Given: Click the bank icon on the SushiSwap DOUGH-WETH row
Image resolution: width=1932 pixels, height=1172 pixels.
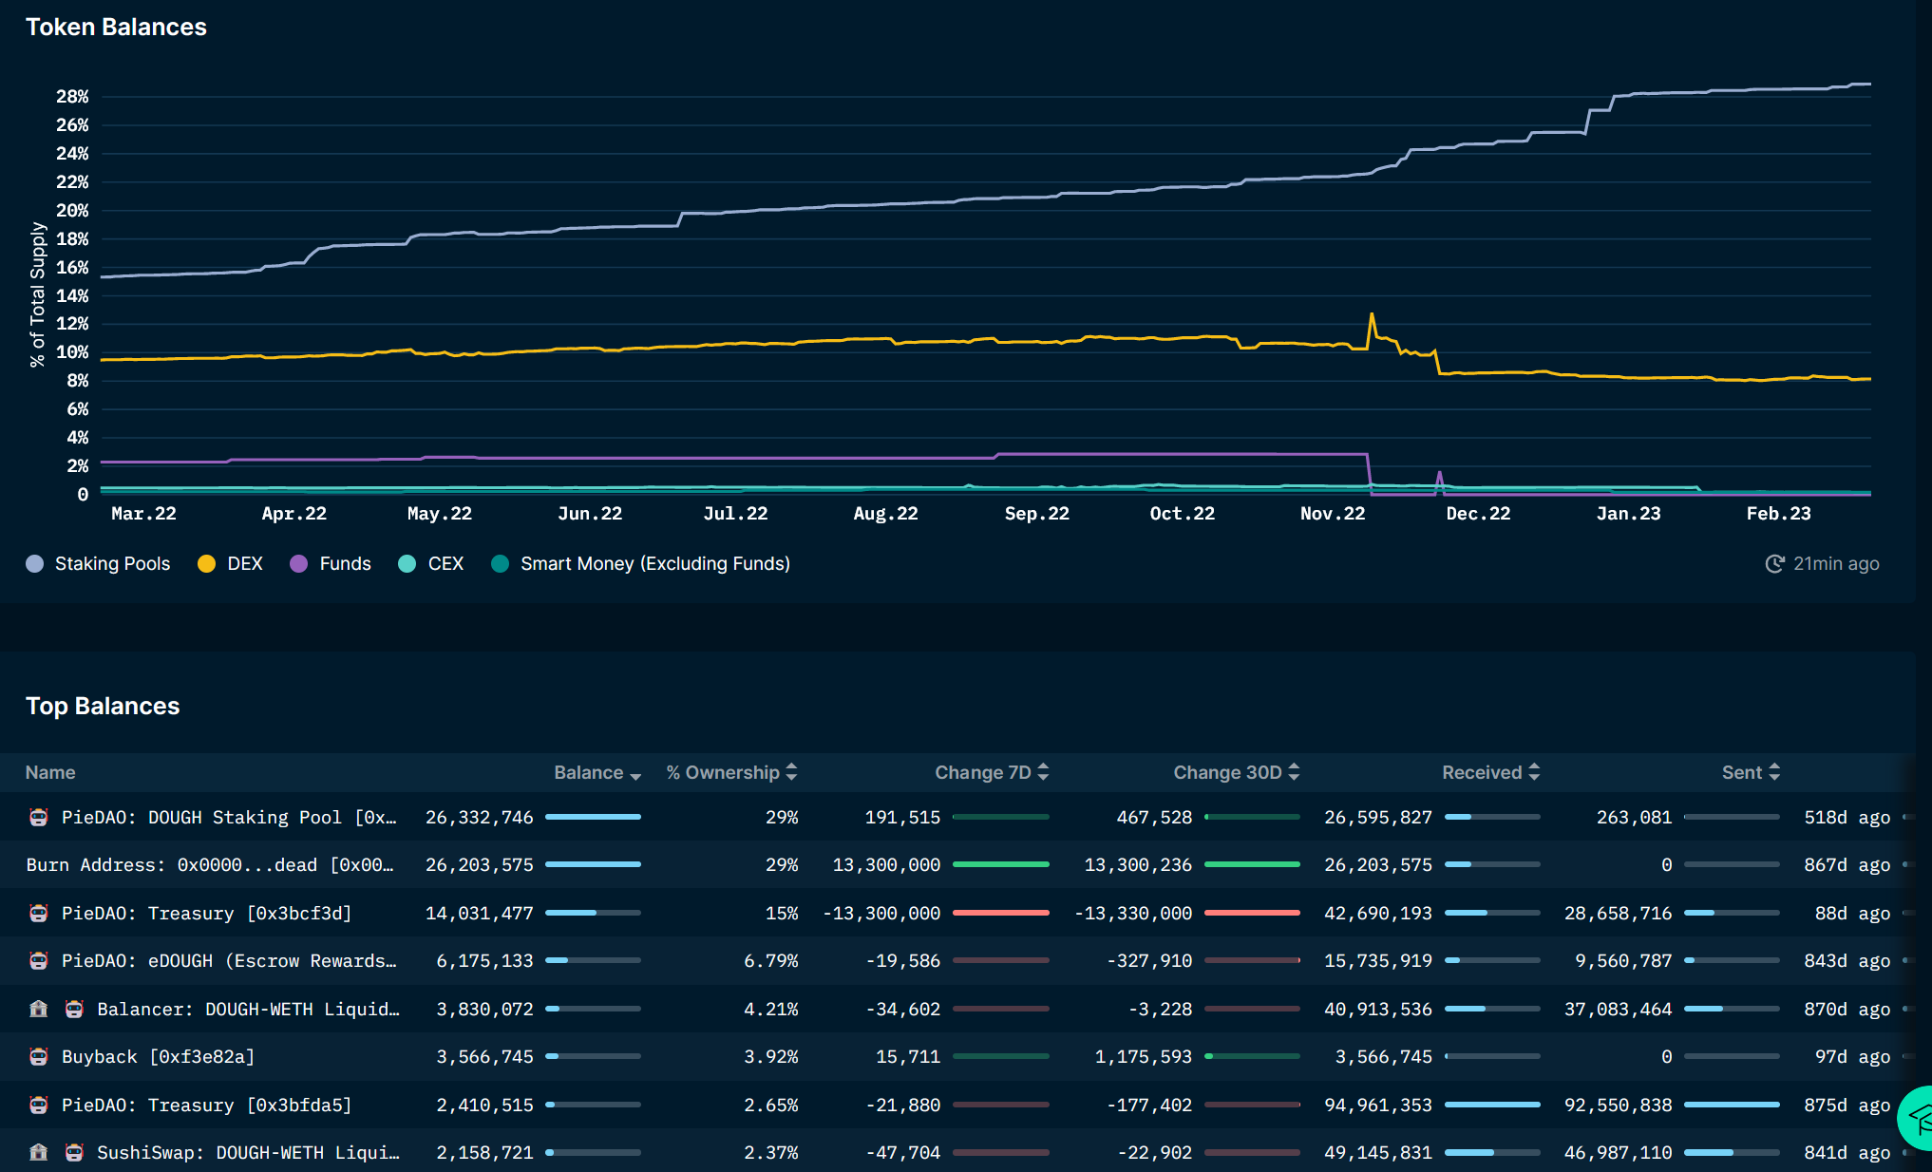Looking at the screenshot, I should (38, 1152).
